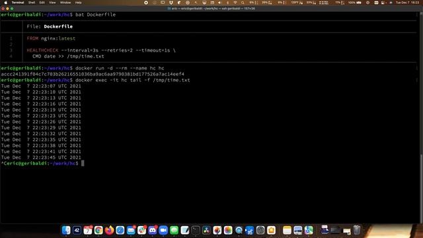Open Slack from the Dock
This screenshot has height=238, width=423.
[141, 230]
